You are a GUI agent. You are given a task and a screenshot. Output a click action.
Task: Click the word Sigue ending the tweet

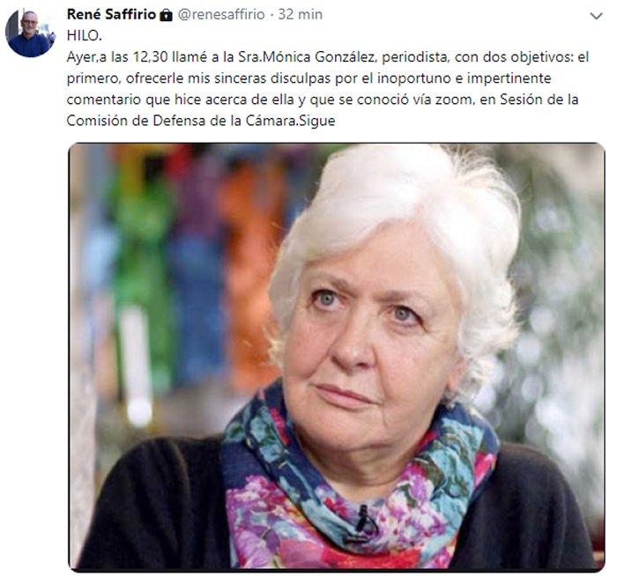316,121
